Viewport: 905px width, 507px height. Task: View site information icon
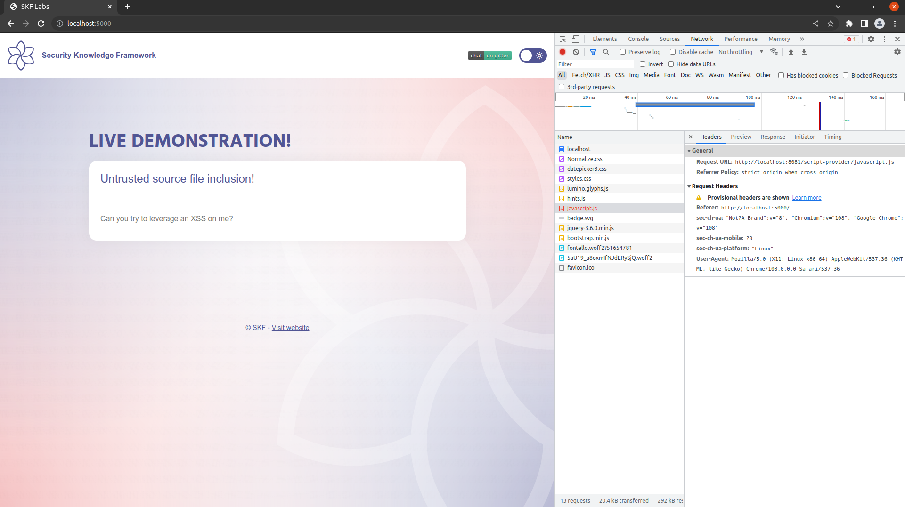pos(60,24)
